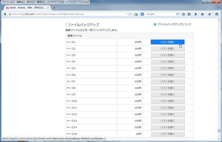Viewport: 222px width, 142px height.
Task: Click リストを開く for ページ1
Action: 168,42
